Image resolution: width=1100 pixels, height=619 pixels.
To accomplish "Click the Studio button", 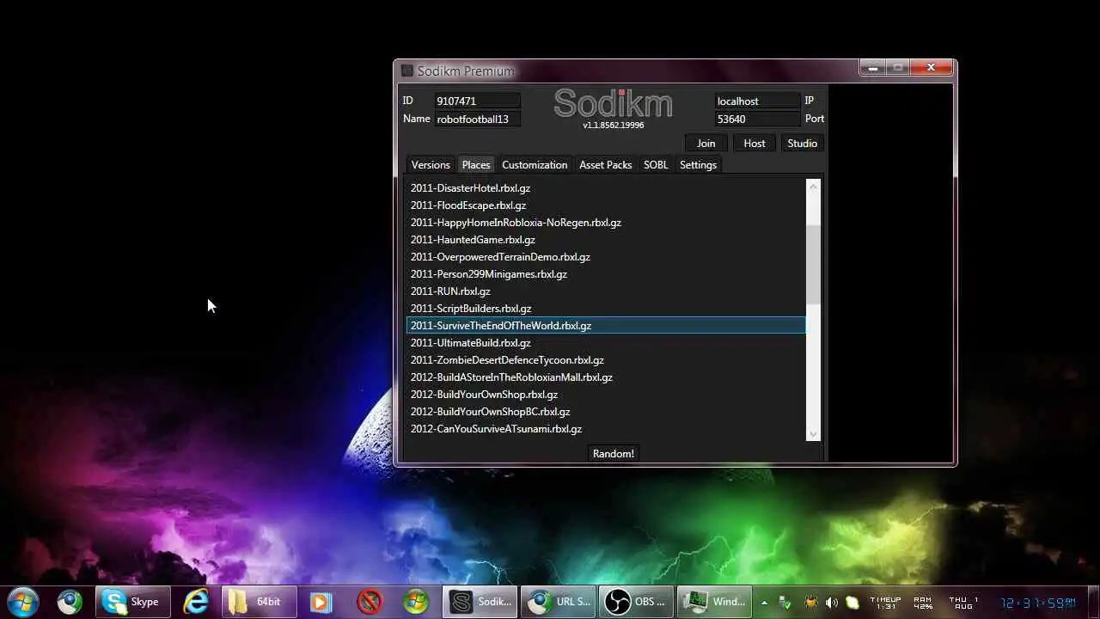I will point(803,144).
